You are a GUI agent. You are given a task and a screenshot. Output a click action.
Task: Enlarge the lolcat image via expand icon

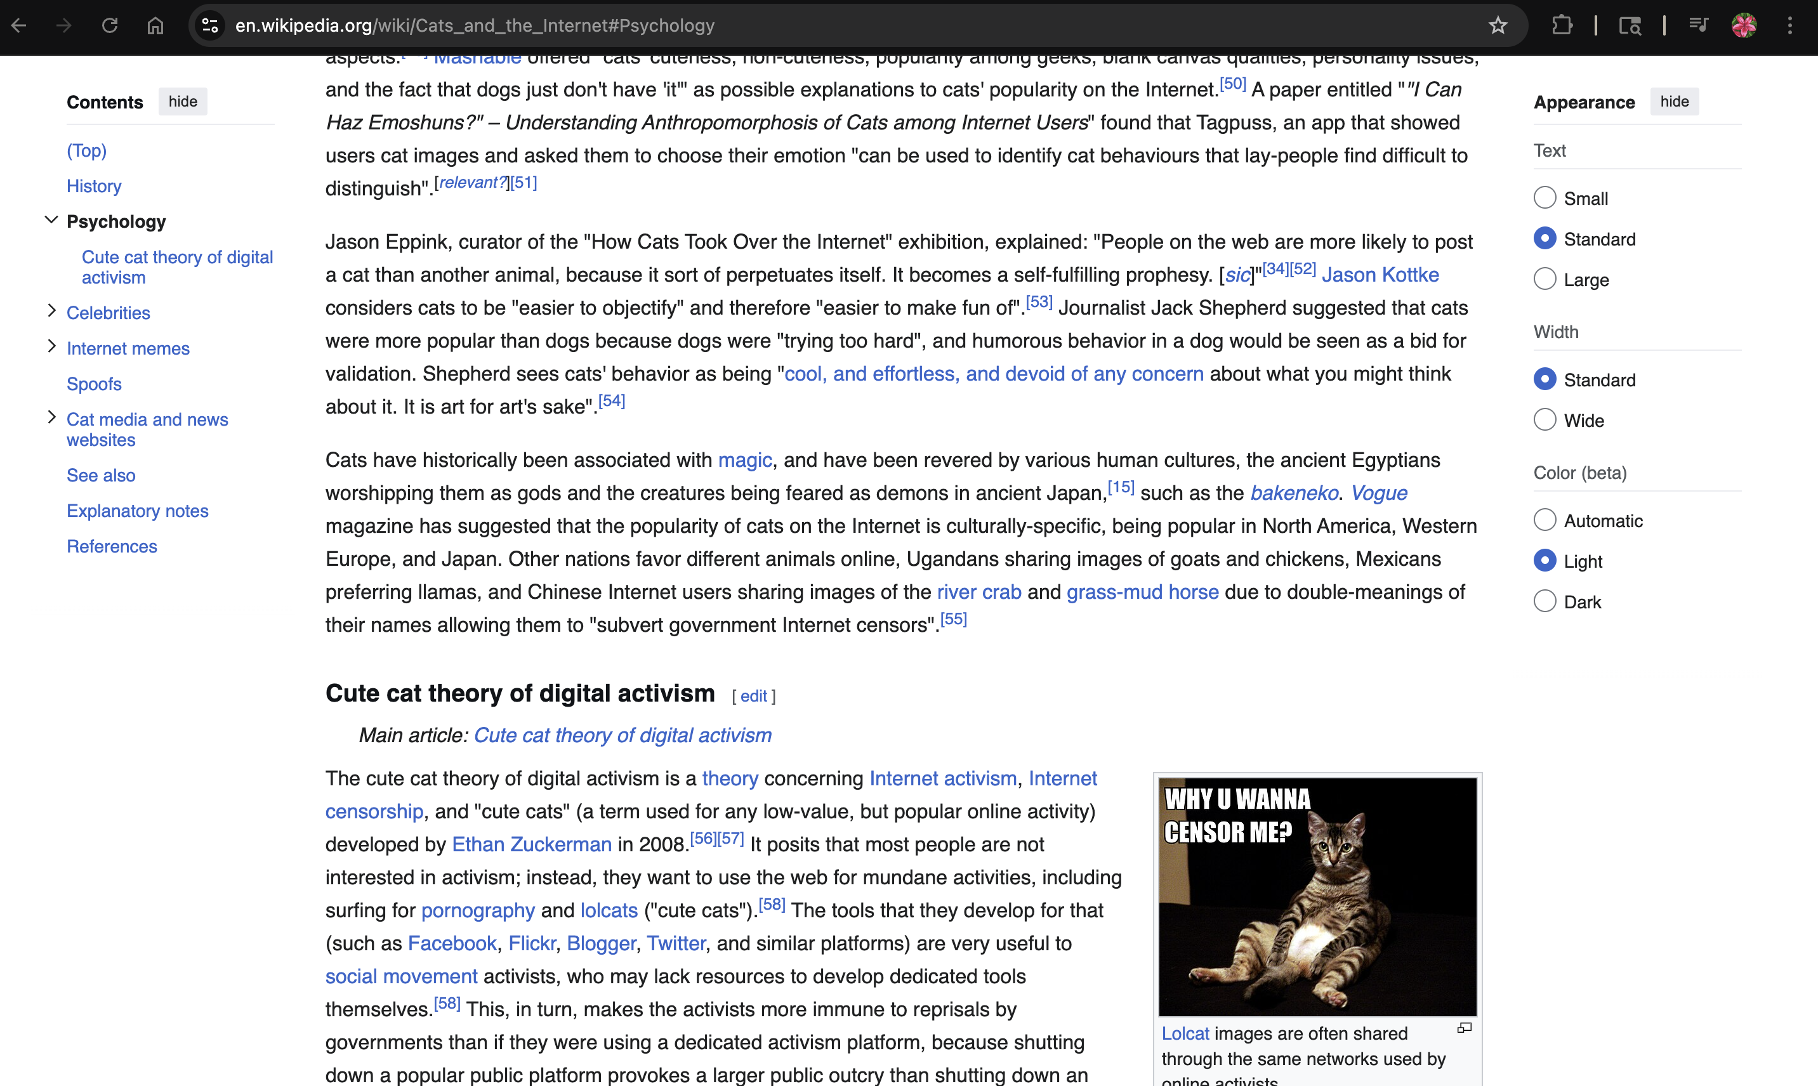pos(1464,1028)
